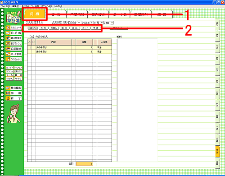Click the 印刷 print button
This screenshot has width=225, height=176.
pyautogui.click(x=13, y=93)
